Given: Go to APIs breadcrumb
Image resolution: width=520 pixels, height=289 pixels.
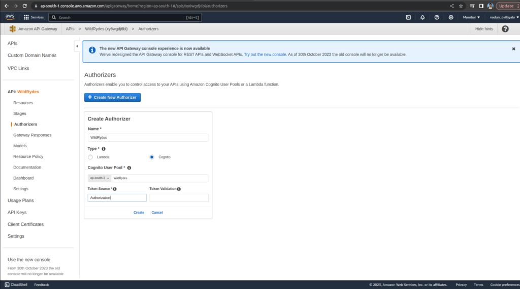Looking at the screenshot, I should tap(70, 29).
